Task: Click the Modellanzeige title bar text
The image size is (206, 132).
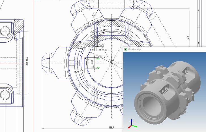Action: coord(134,49)
